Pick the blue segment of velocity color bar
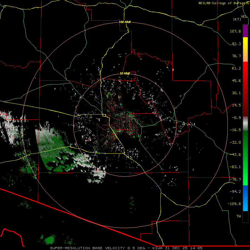The height and width of the screenshot is (250, 250). [x=245, y=198]
